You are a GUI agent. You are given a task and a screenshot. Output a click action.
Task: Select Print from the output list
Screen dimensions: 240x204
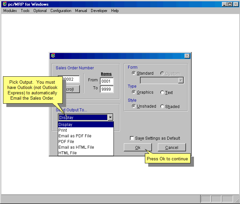[63, 130]
